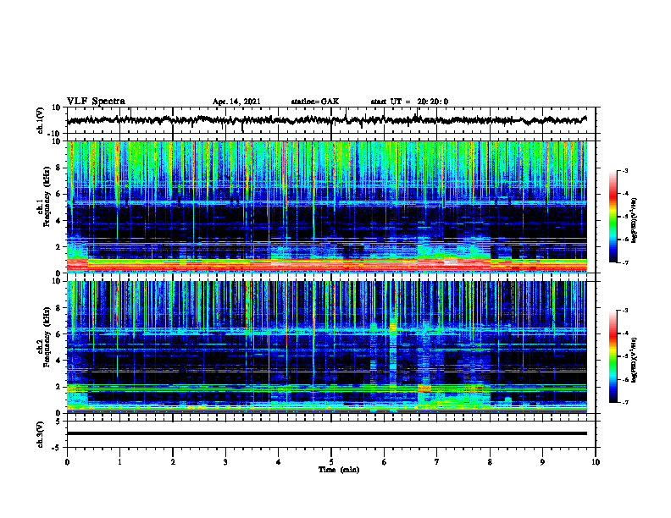The width and height of the screenshot is (671, 518).
Task: Select the "start UT = 20:20:0" text
Action: point(409,102)
